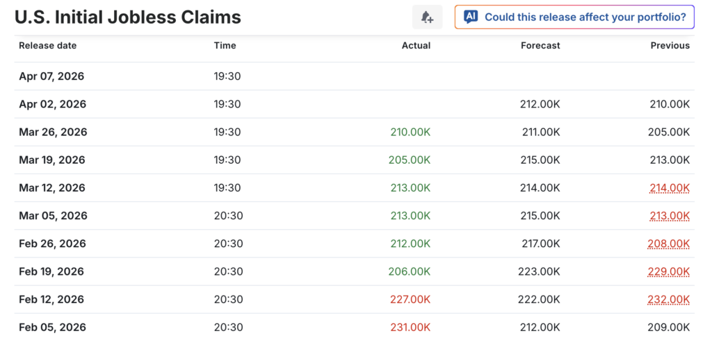Select the Feb 05, 2026 release date

(x=52, y=328)
